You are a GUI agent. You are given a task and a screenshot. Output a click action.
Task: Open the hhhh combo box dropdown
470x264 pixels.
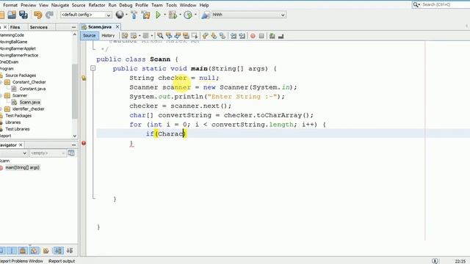pyautogui.click(x=283, y=15)
